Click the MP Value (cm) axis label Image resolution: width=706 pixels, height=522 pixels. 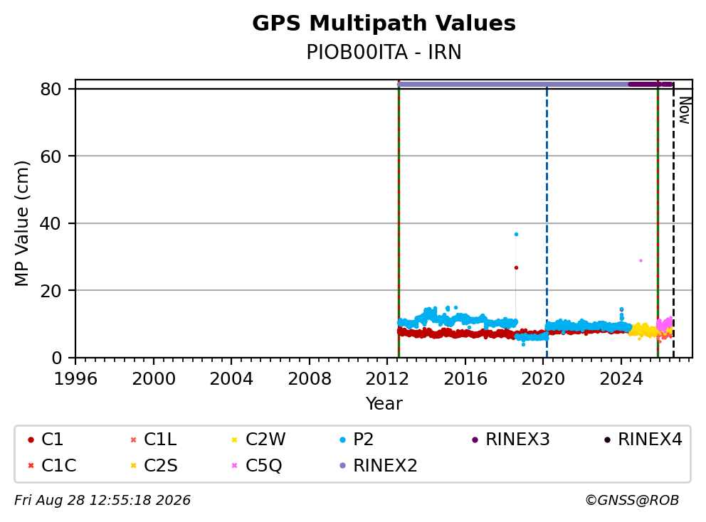point(21,223)
